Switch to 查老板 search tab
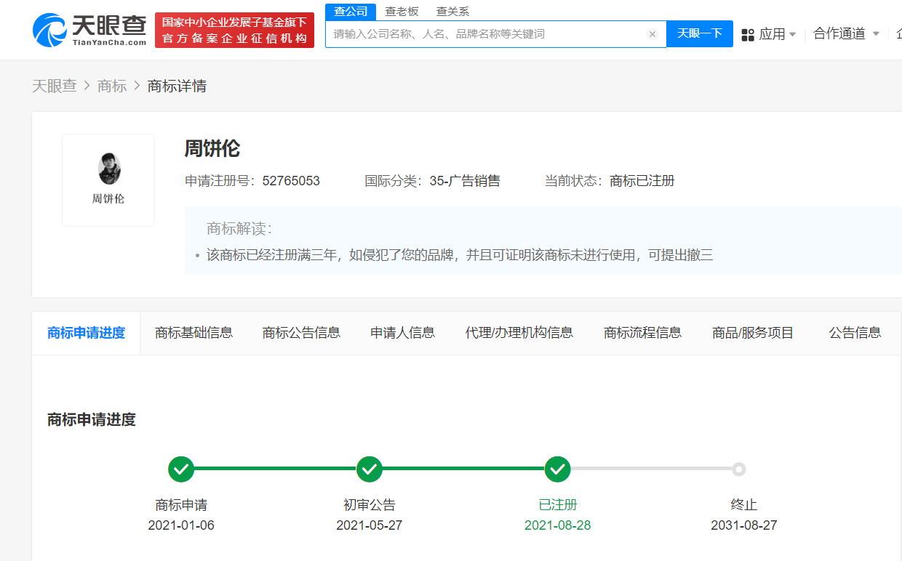Viewport: 902px width, 561px height. pos(402,12)
